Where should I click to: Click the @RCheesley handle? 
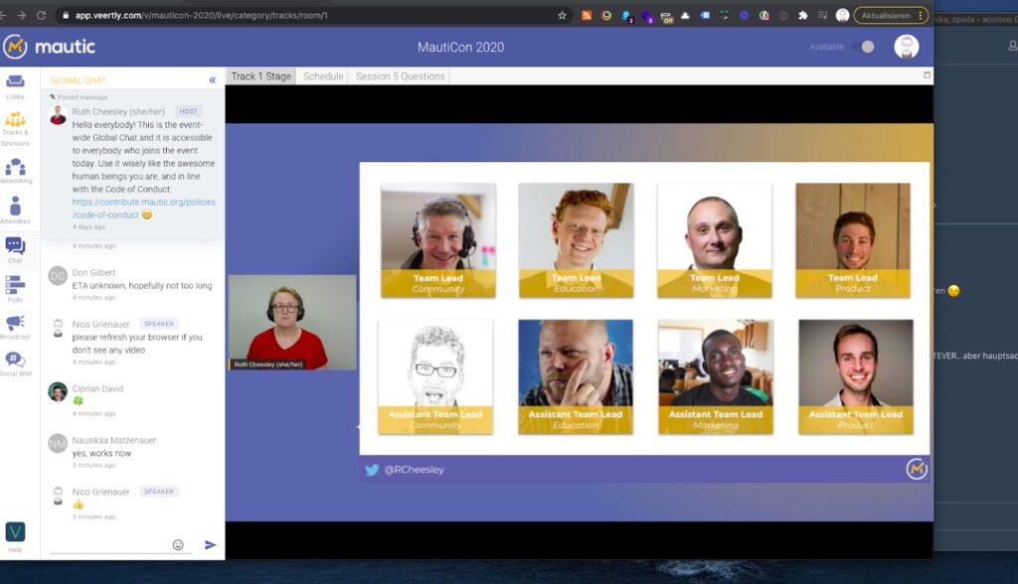pos(415,470)
